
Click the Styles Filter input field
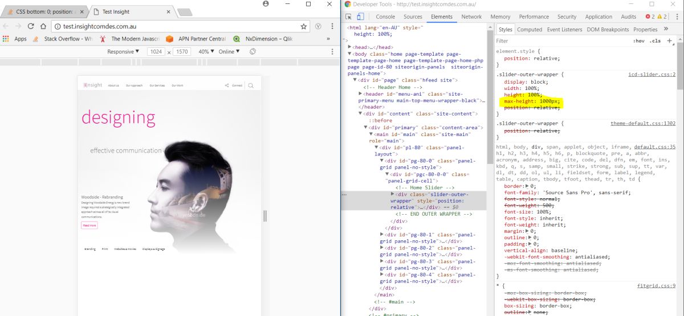[561, 41]
